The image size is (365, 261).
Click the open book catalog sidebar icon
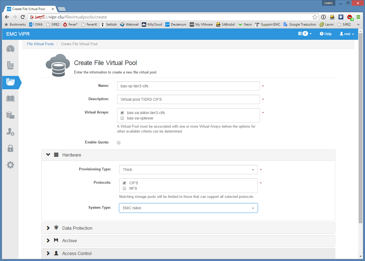(10, 99)
